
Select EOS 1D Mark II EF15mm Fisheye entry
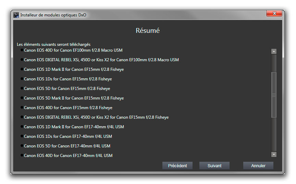coord(74,69)
